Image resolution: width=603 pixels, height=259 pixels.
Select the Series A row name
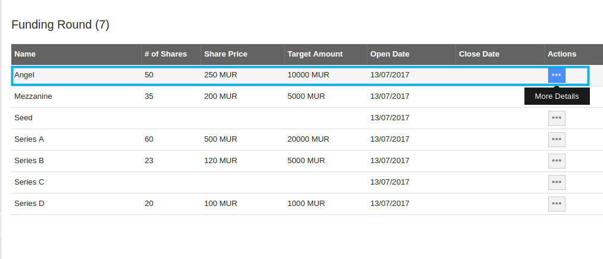tap(29, 139)
